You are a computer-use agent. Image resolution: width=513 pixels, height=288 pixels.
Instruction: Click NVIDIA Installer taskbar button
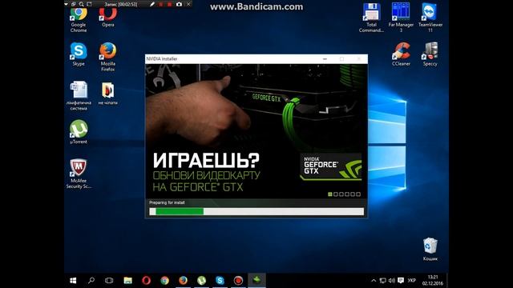(256, 281)
